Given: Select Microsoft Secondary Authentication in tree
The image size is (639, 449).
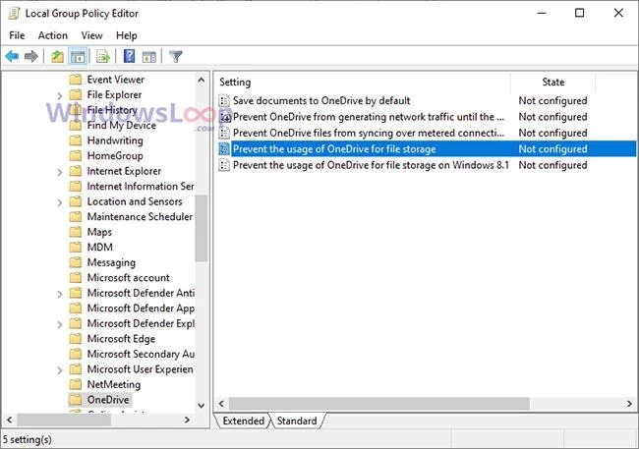Looking at the screenshot, I should pos(141,354).
